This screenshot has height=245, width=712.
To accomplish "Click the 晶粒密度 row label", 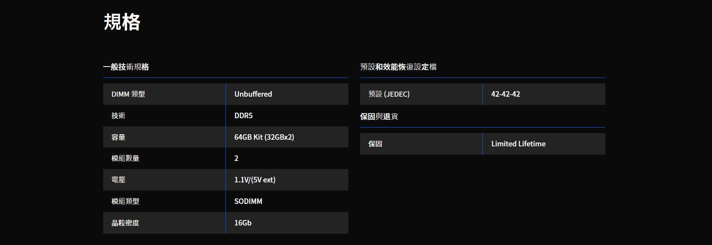I will (x=125, y=223).
